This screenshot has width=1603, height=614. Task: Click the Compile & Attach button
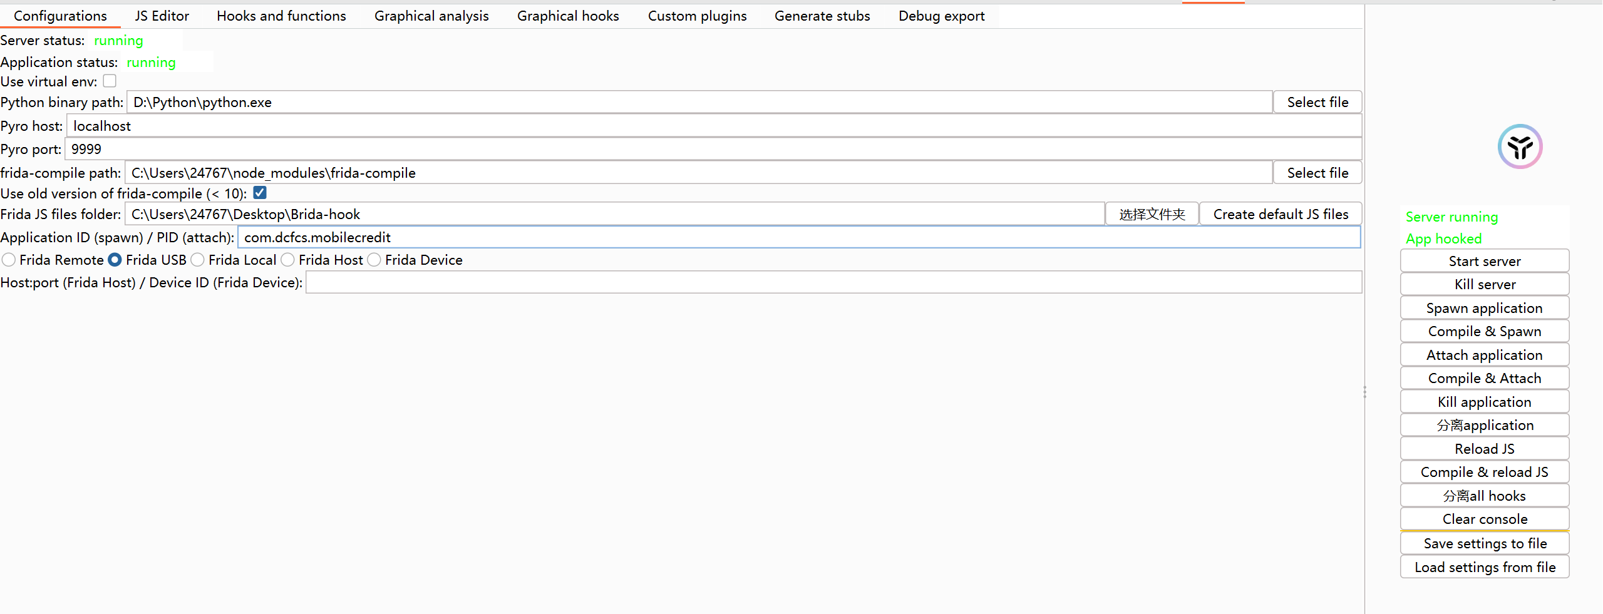tap(1484, 378)
